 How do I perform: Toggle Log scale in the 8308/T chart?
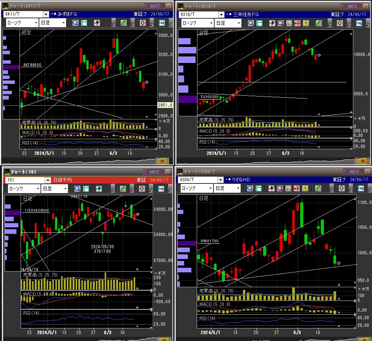(361, 188)
